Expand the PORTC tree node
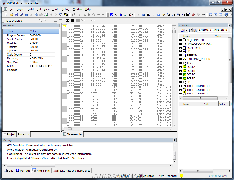Viewport: 234px width, 180px height. pyautogui.click(x=180, y=74)
